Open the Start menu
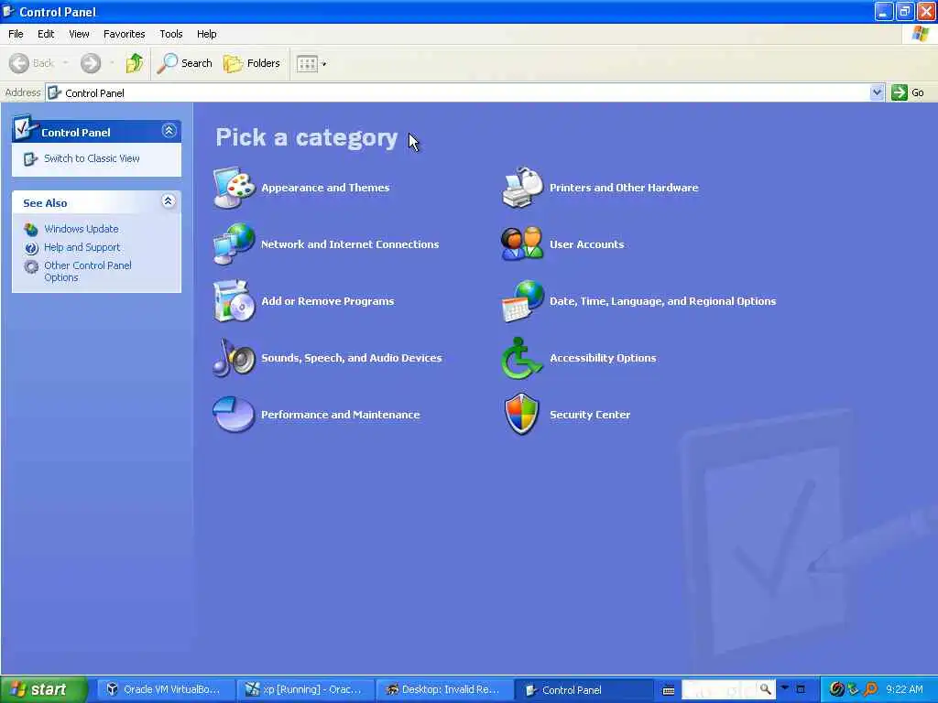This screenshot has width=938, height=703. 43,689
